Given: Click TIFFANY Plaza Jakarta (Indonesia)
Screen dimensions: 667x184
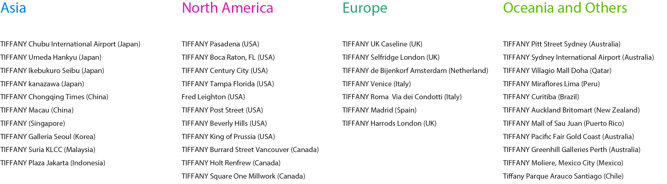Looking at the screenshot, I should click(x=53, y=163).
